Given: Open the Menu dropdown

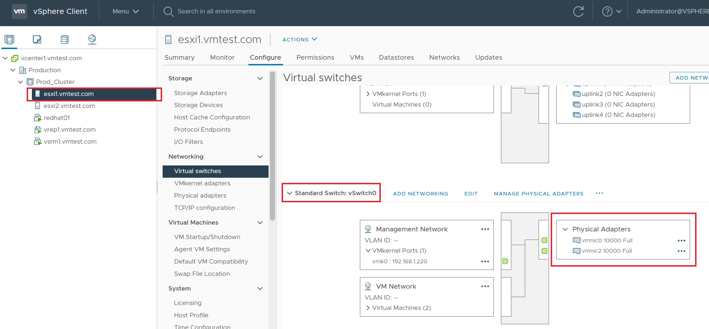Looking at the screenshot, I should pyautogui.click(x=126, y=11).
